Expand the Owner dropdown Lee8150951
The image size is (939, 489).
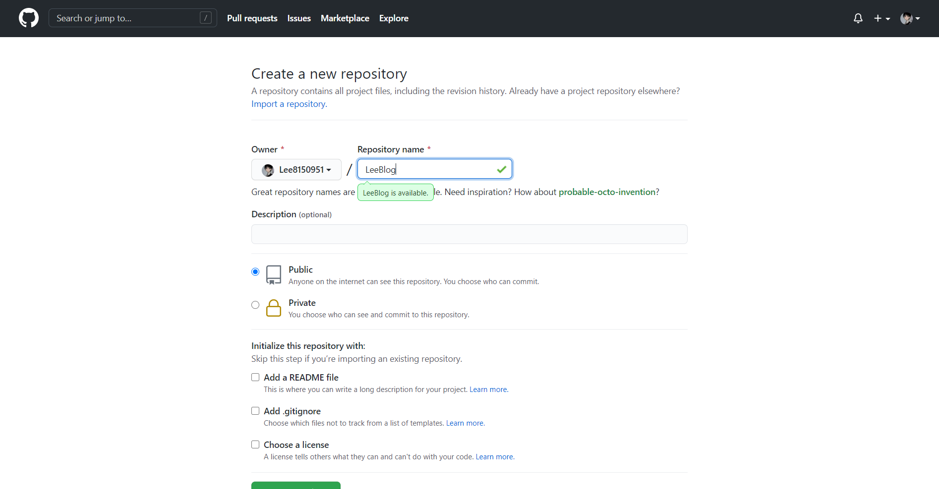(x=296, y=170)
